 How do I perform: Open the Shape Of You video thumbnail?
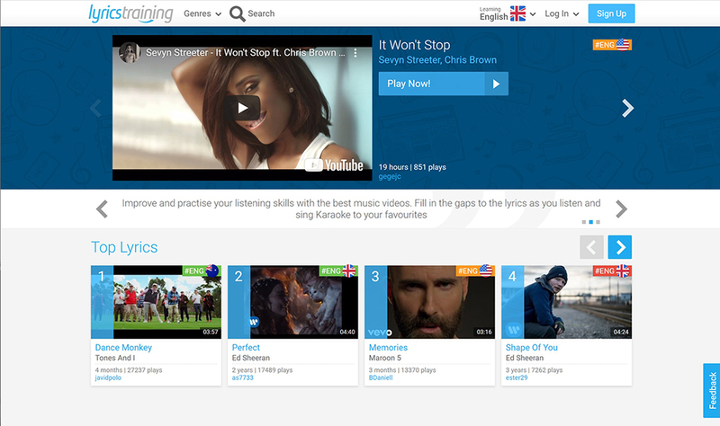pos(567,302)
